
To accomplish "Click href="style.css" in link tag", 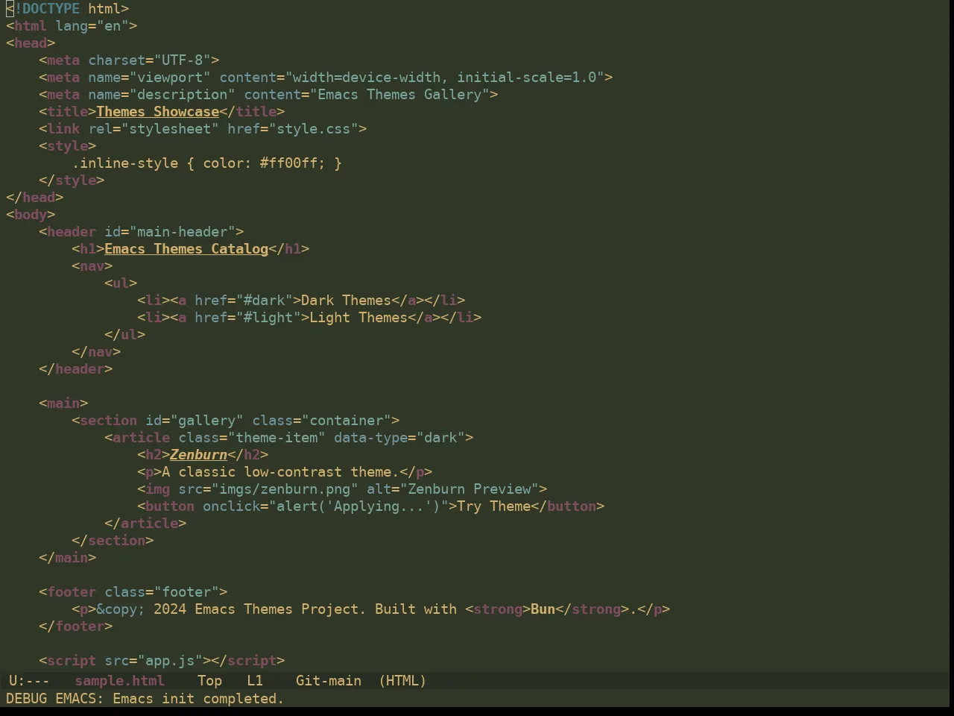I will pos(293,129).
